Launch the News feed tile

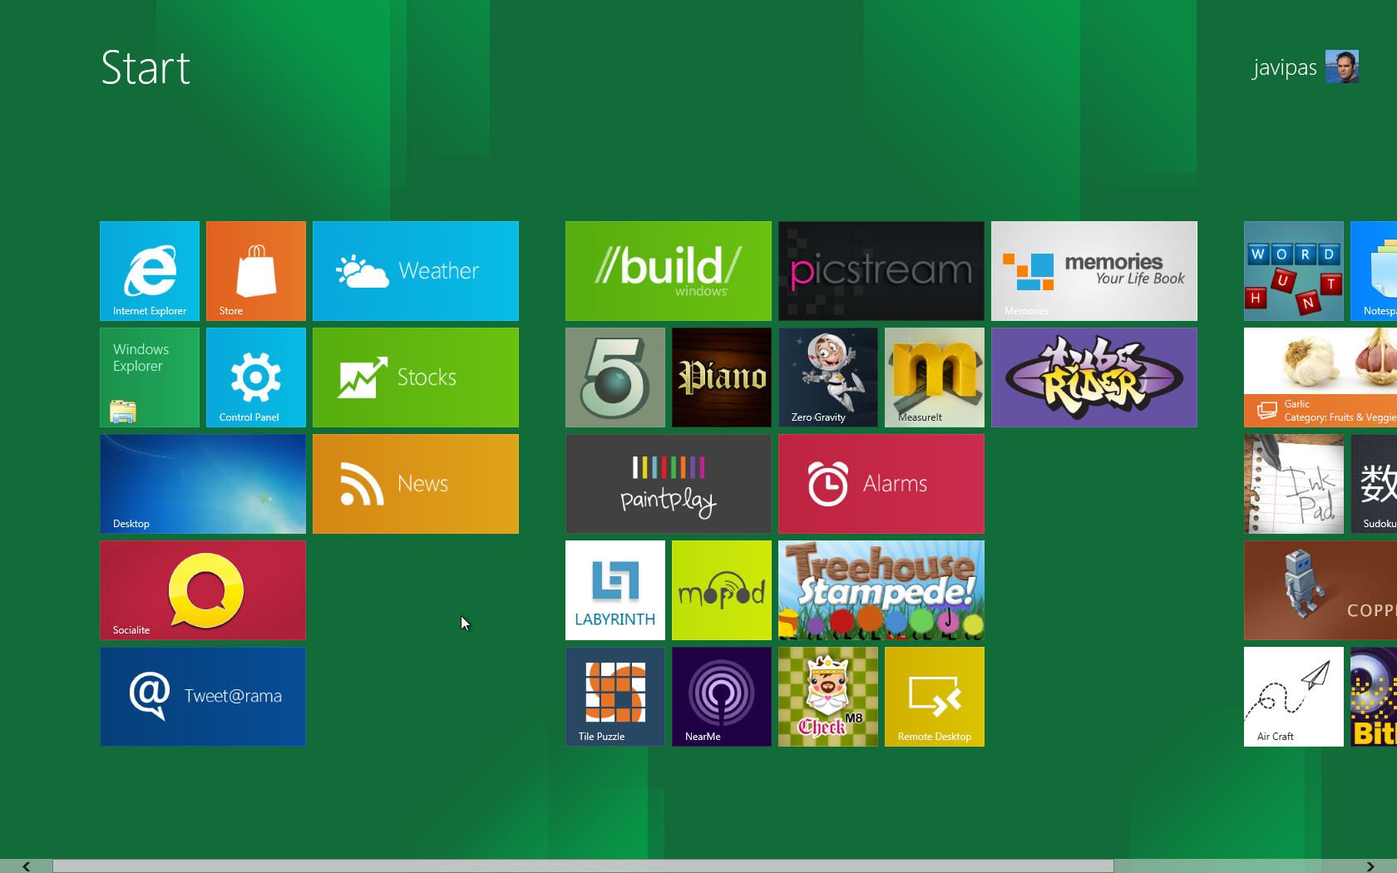point(416,484)
